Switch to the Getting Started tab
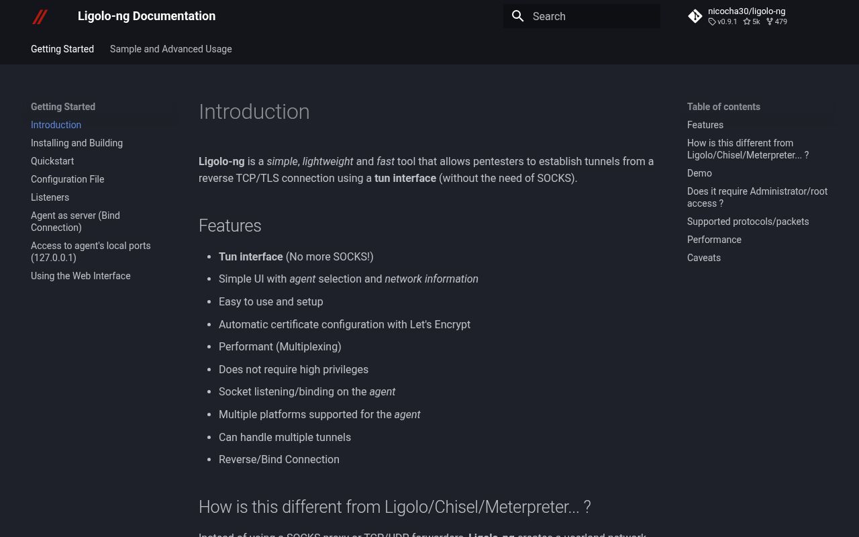 coord(62,49)
